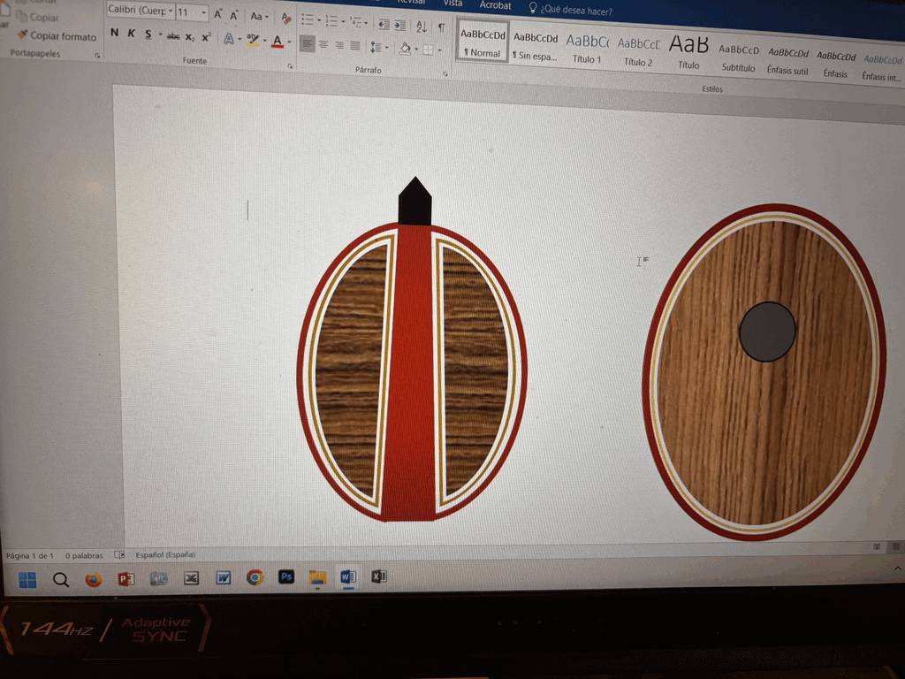Click the subscript icon

tap(190, 37)
